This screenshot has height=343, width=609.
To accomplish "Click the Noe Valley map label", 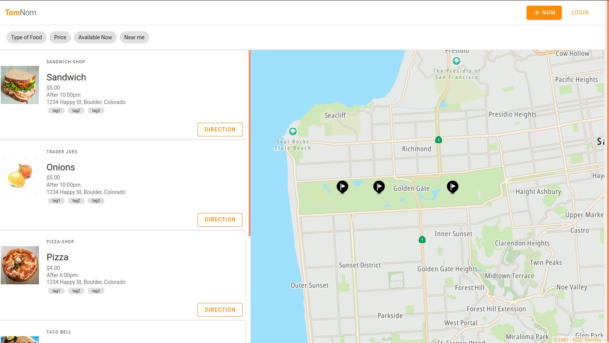I will click(572, 287).
